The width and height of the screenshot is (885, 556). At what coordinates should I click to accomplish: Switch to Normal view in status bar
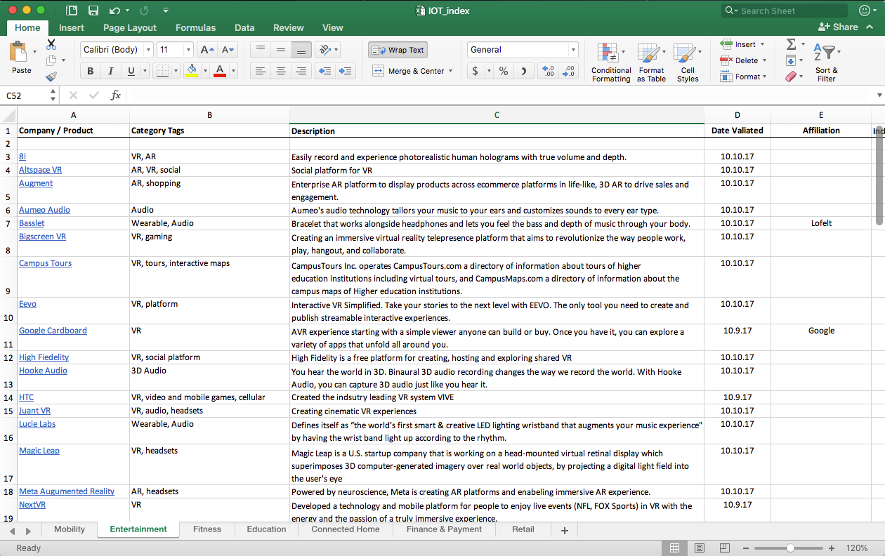[x=674, y=548]
